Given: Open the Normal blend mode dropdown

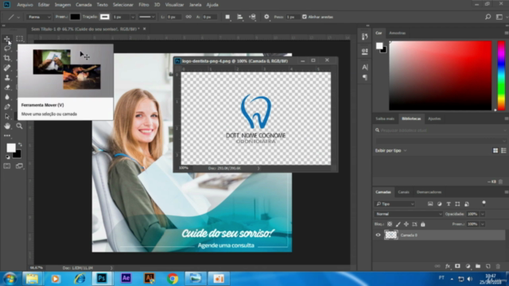Looking at the screenshot, I should click(408, 214).
